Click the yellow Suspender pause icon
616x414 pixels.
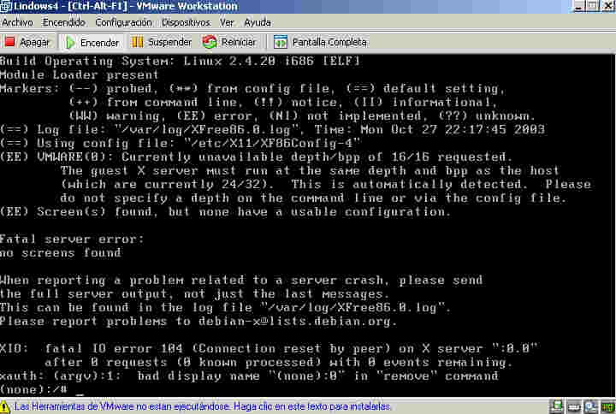(137, 42)
